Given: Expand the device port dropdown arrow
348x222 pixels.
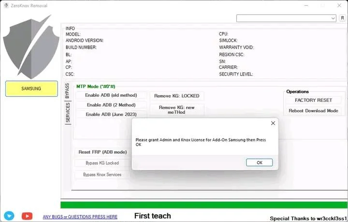Looking at the screenshot, I should click(333, 18).
